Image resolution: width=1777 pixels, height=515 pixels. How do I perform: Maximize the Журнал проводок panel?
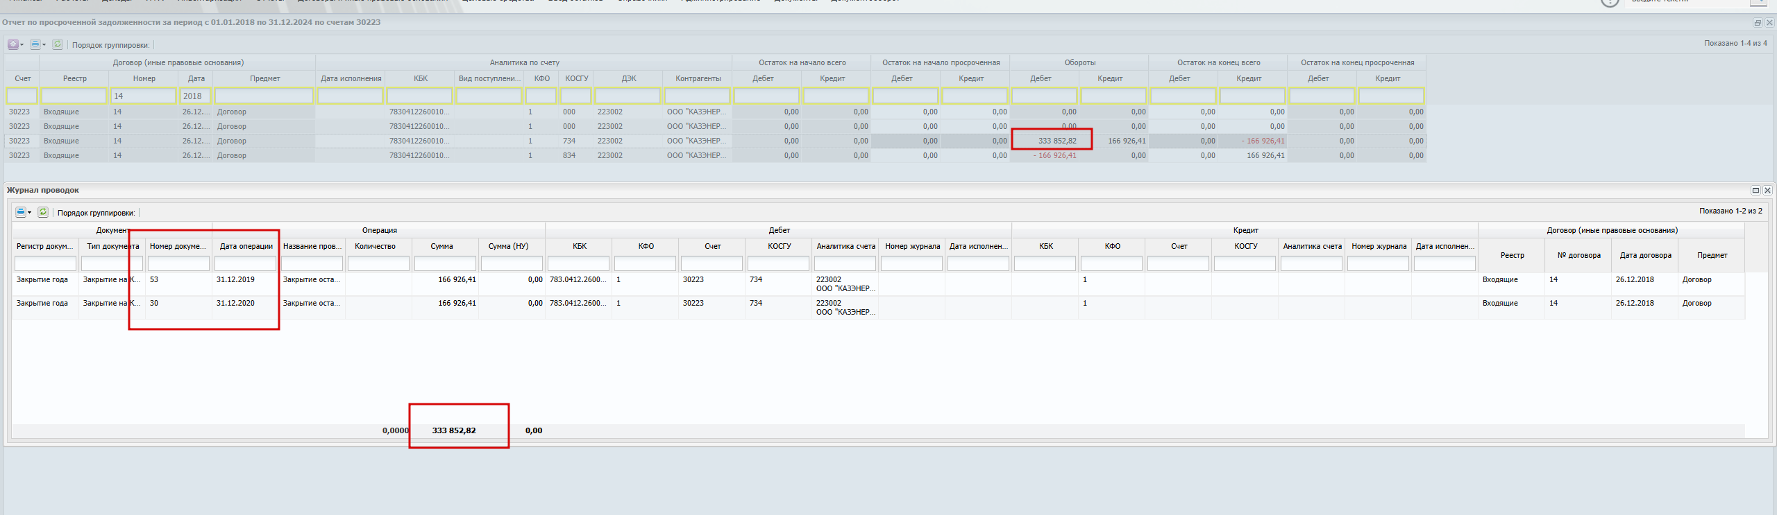pyautogui.click(x=1755, y=190)
